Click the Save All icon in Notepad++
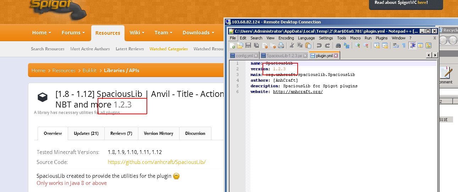 pos(256,45)
